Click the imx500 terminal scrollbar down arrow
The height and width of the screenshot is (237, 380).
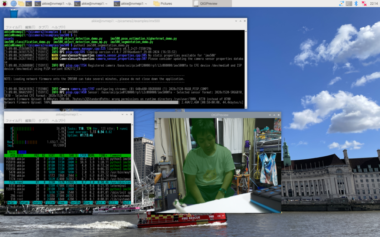[246, 107]
